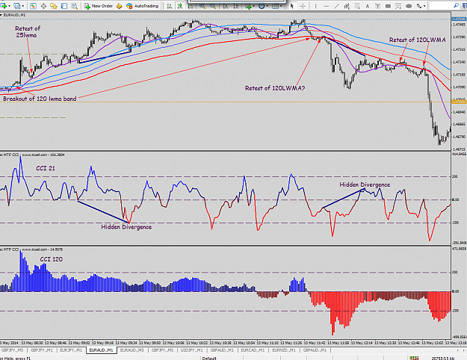This screenshot has width=467, height=360.
Task: Switch to the EURJPY.,M1 chart tab
Action: (x=71, y=350)
